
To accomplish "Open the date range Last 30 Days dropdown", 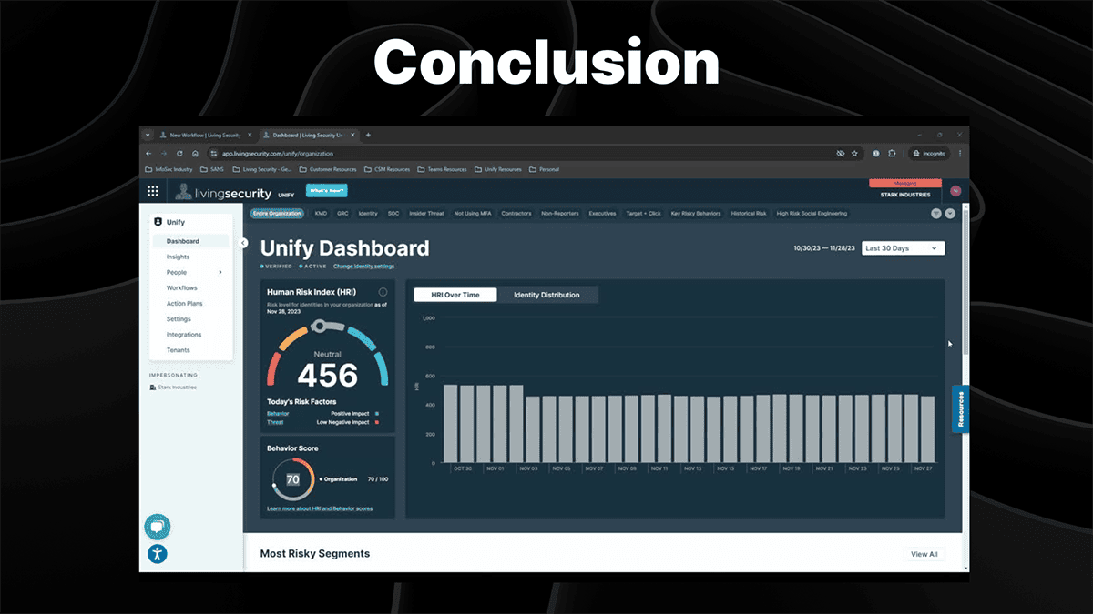I will click(x=903, y=248).
